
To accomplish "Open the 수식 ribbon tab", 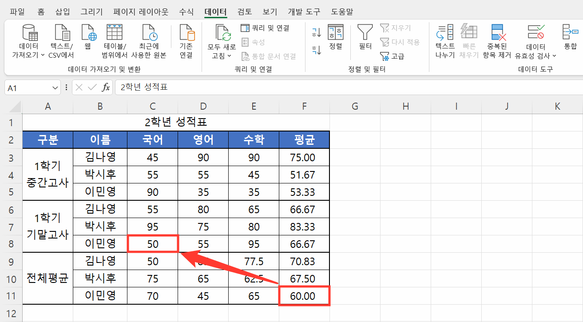I will click(x=186, y=12).
